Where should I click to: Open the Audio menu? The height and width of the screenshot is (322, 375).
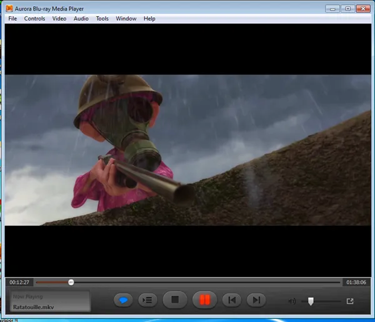(x=81, y=19)
